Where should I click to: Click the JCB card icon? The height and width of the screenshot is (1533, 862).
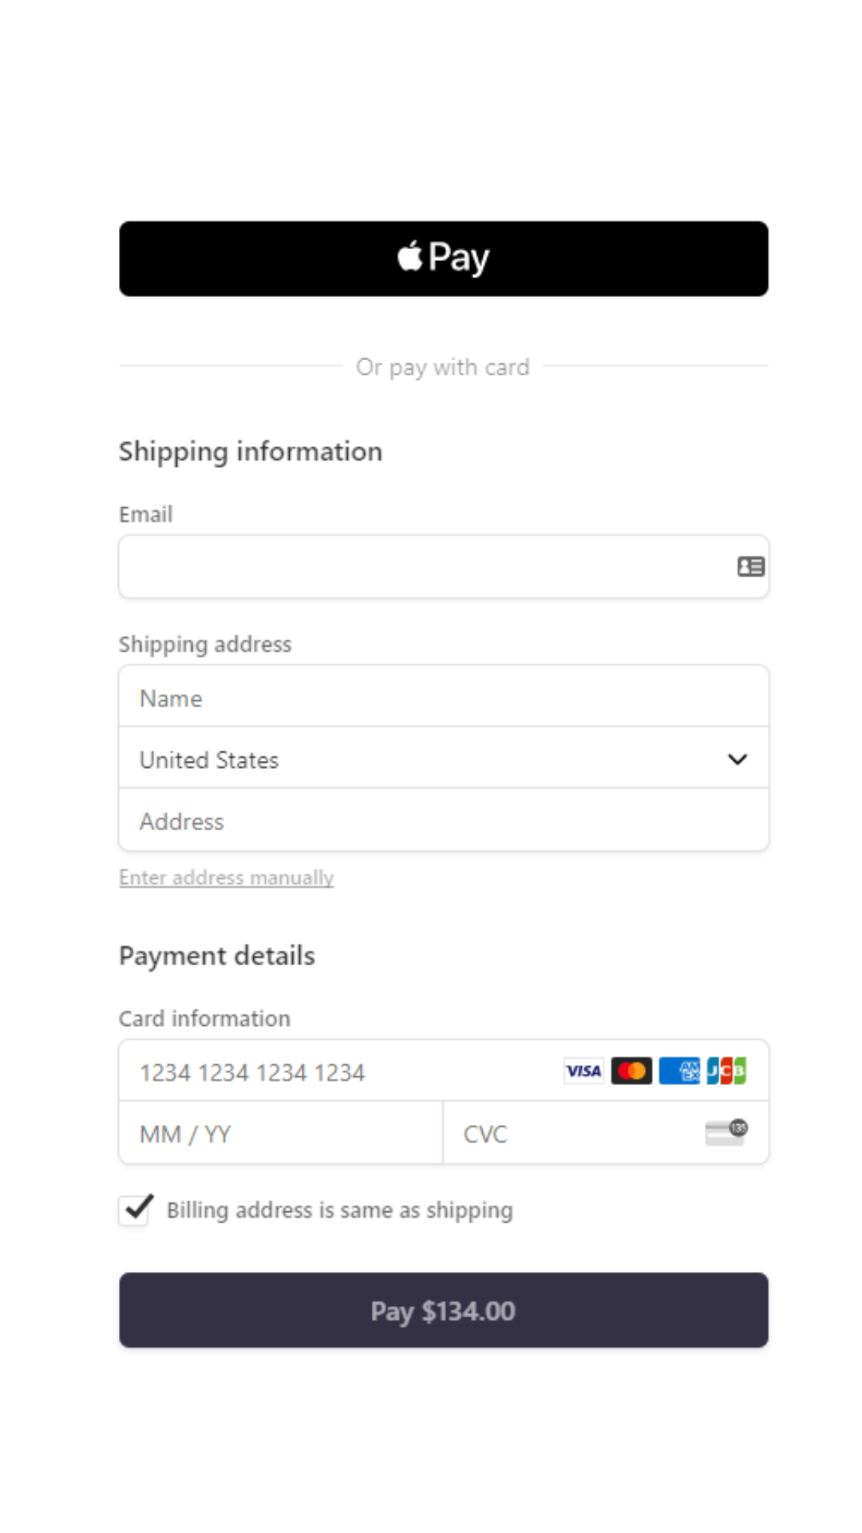tap(725, 1071)
